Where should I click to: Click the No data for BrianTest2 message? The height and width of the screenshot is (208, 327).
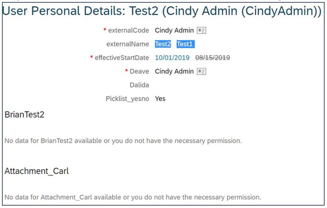tap(123, 141)
